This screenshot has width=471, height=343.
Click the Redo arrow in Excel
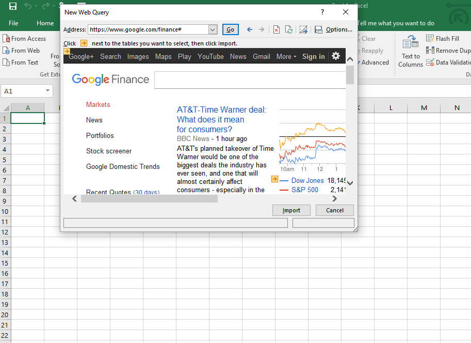pos(46,6)
